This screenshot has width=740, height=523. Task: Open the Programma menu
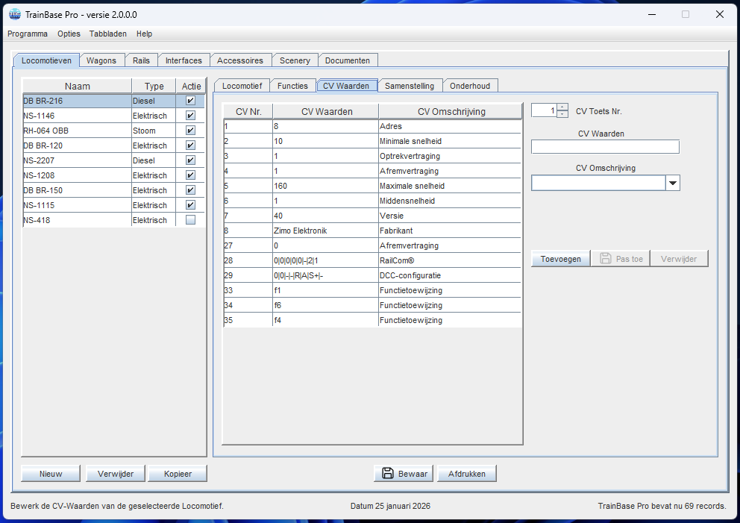[x=28, y=34]
